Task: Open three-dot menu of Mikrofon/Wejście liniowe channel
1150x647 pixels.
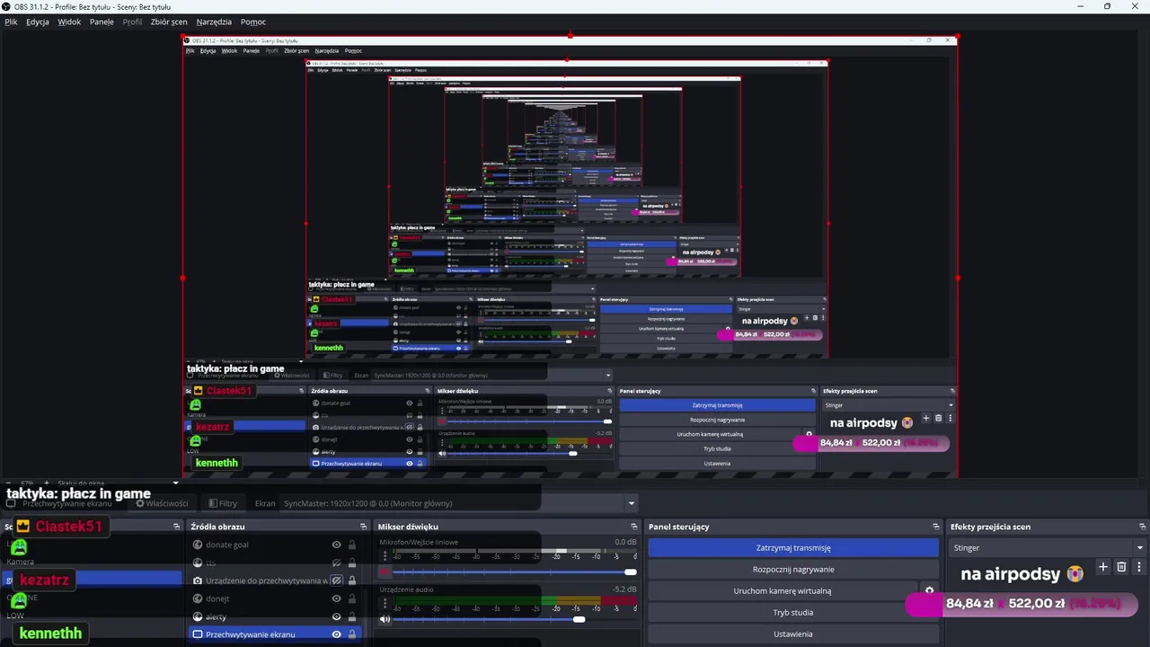Action: pos(385,556)
